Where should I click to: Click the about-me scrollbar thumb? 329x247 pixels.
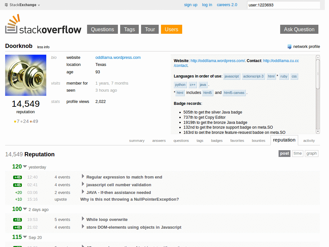(x=318, y=74)
